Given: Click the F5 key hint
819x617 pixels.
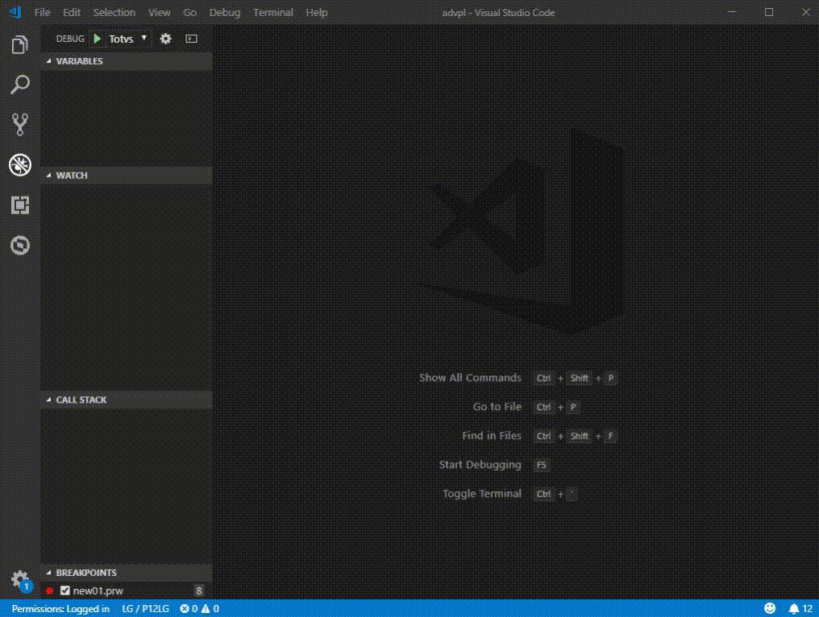Looking at the screenshot, I should pyautogui.click(x=541, y=465).
